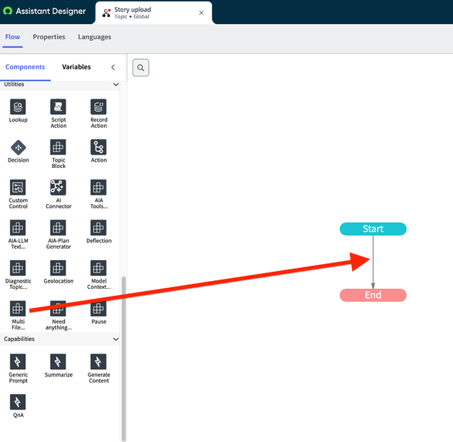Viewport: 453px width, 442px height.
Task: Collapse the Utilities section chevron
Action: pyautogui.click(x=116, y=85)
